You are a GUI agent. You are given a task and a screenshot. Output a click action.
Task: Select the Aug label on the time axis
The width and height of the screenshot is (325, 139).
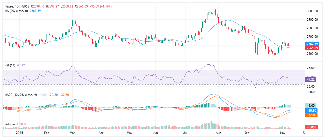point(218,133)
